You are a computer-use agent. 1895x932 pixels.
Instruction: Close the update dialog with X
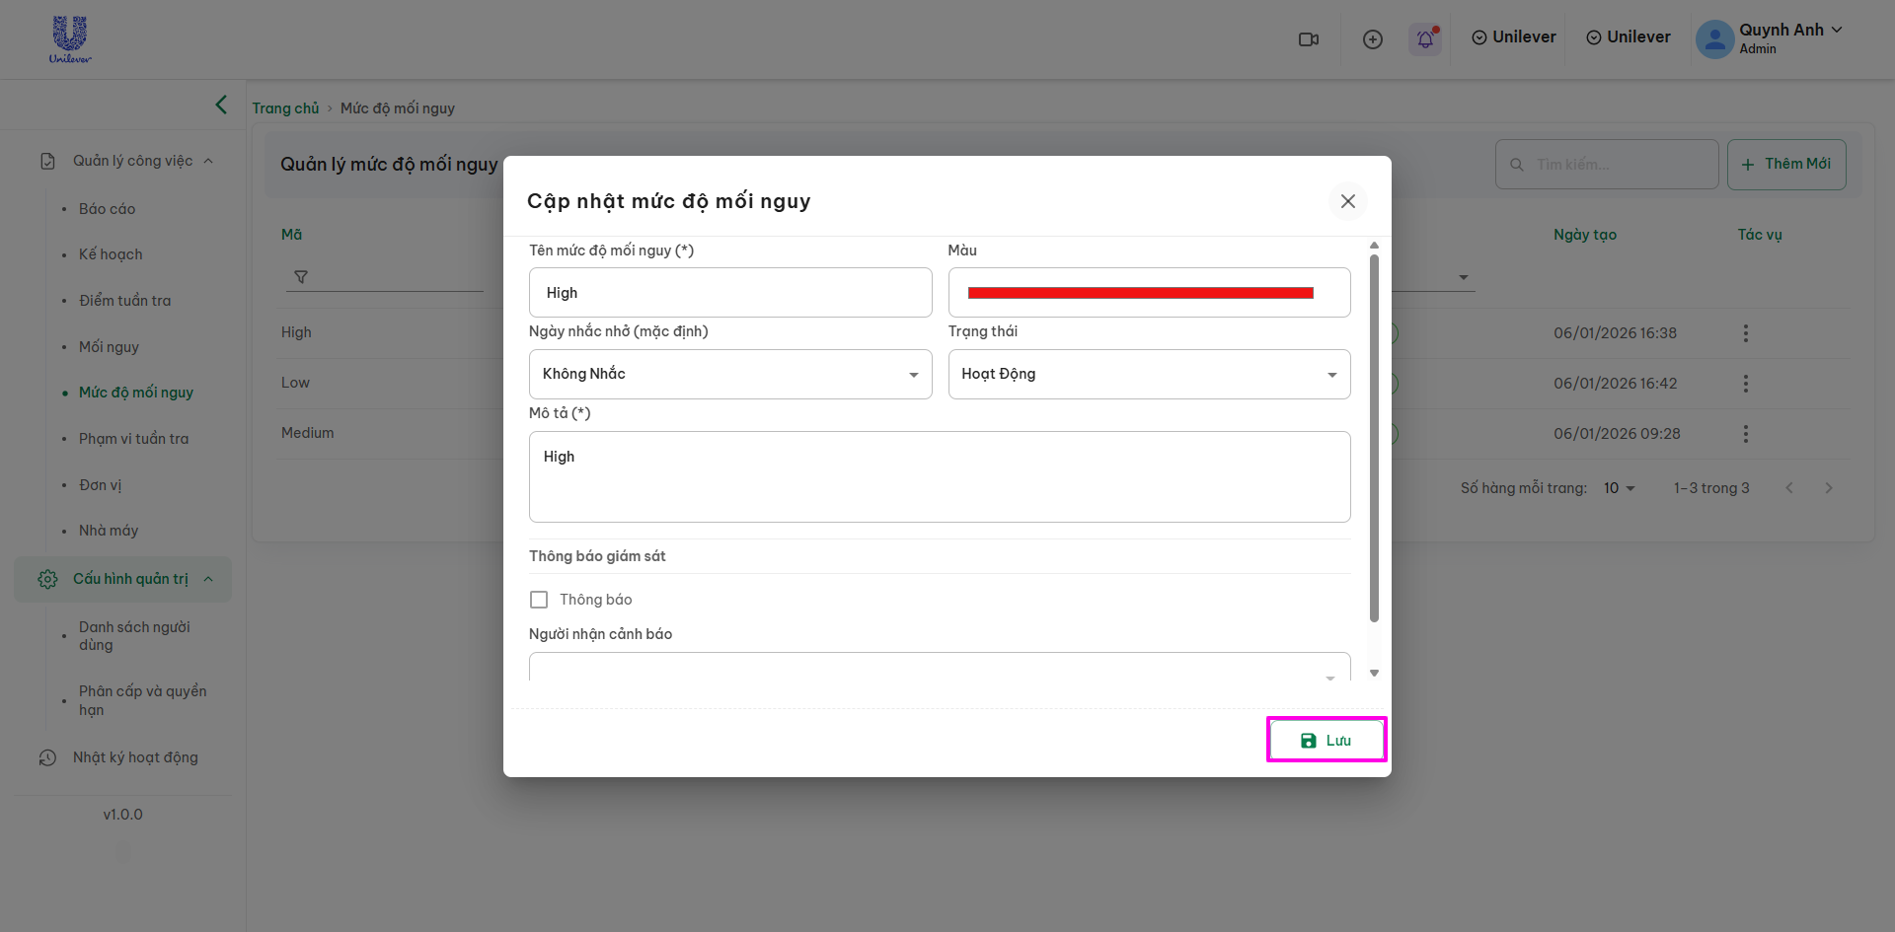(1347, 201)
